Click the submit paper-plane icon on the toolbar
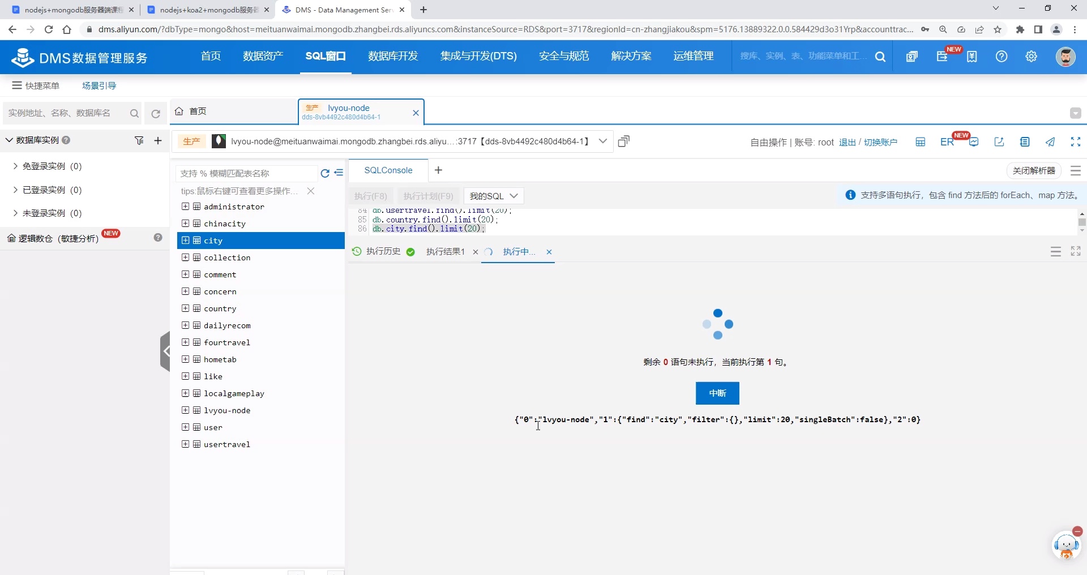1087x575 pixels. click(x=1050, y=142)
